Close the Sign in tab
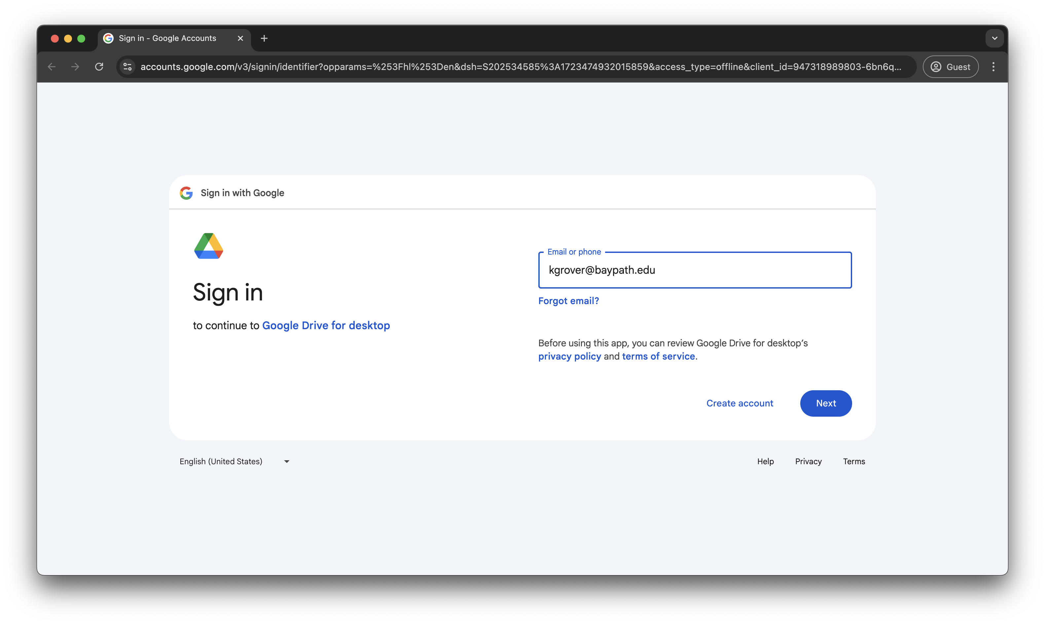Viewport: 1045px width, 624px height. click(x=240, y=38)
